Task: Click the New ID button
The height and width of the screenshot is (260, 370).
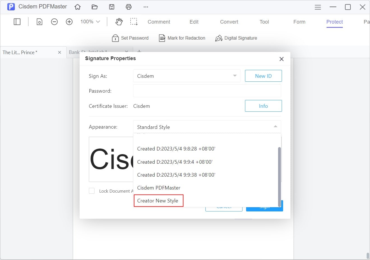Action: point(263,76)
